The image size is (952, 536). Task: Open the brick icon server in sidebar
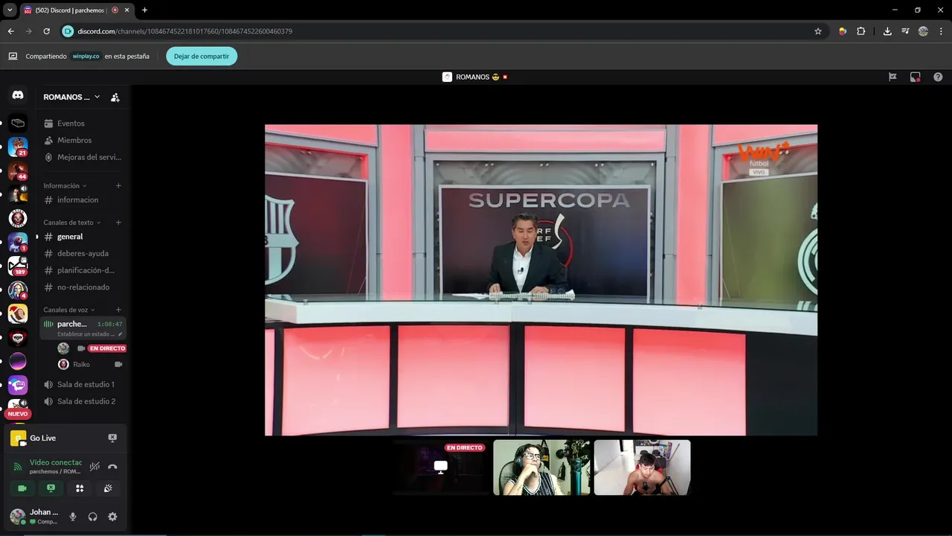(x=18, y=123)
